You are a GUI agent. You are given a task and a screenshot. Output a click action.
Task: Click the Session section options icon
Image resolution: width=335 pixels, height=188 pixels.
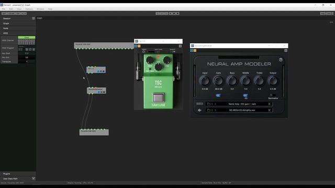[33, 19]
